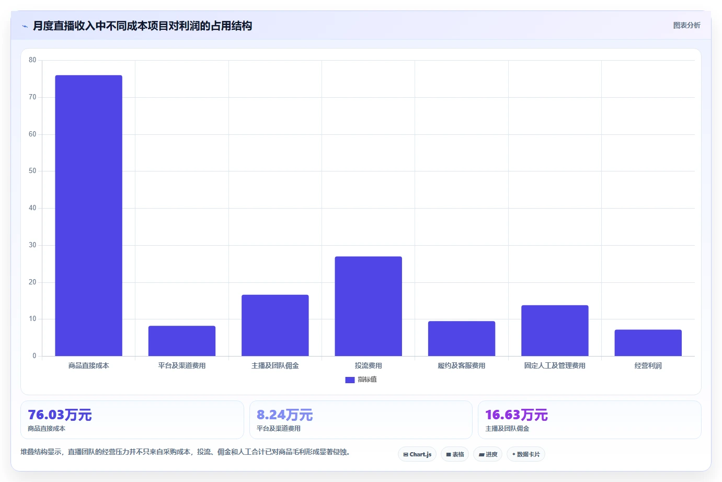Image resolution: width=722 pixels, height=482 pixels.
Task: Click the 表格 tag button
Action: pos(455,454)
